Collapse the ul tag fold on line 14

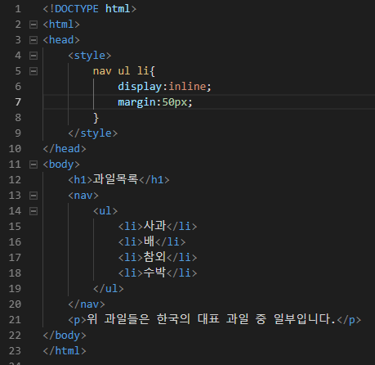33,211
